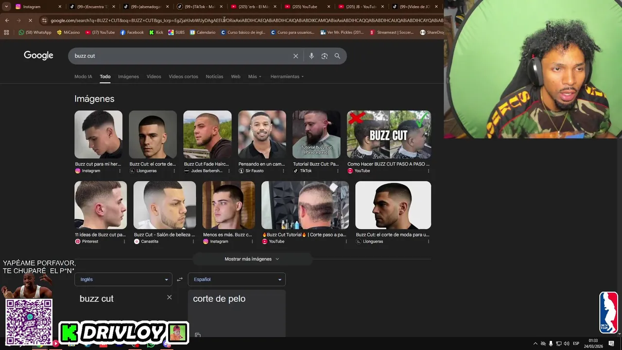Go to the Google logo homepage
622x350 pixels.
pyautogui.click(x=38, y=55)
